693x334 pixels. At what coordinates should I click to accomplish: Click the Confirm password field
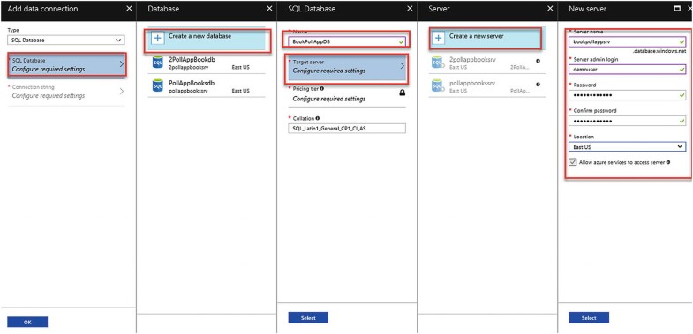pyautogui.click(x=627, y=121)
